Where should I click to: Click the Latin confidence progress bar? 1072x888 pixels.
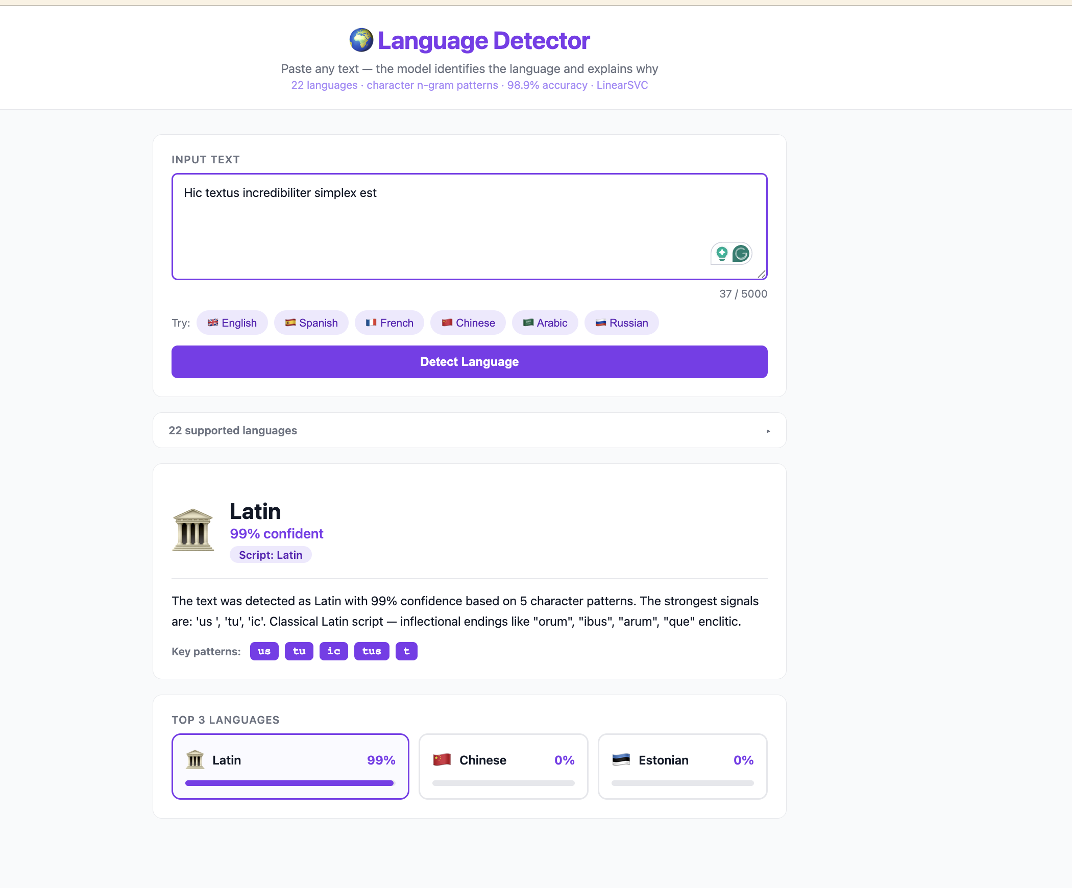click(290, 783)
